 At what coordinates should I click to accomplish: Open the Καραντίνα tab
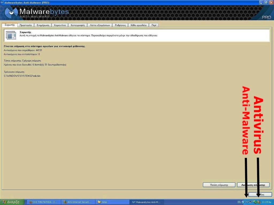pyautogui.click(x=60, y=25)
